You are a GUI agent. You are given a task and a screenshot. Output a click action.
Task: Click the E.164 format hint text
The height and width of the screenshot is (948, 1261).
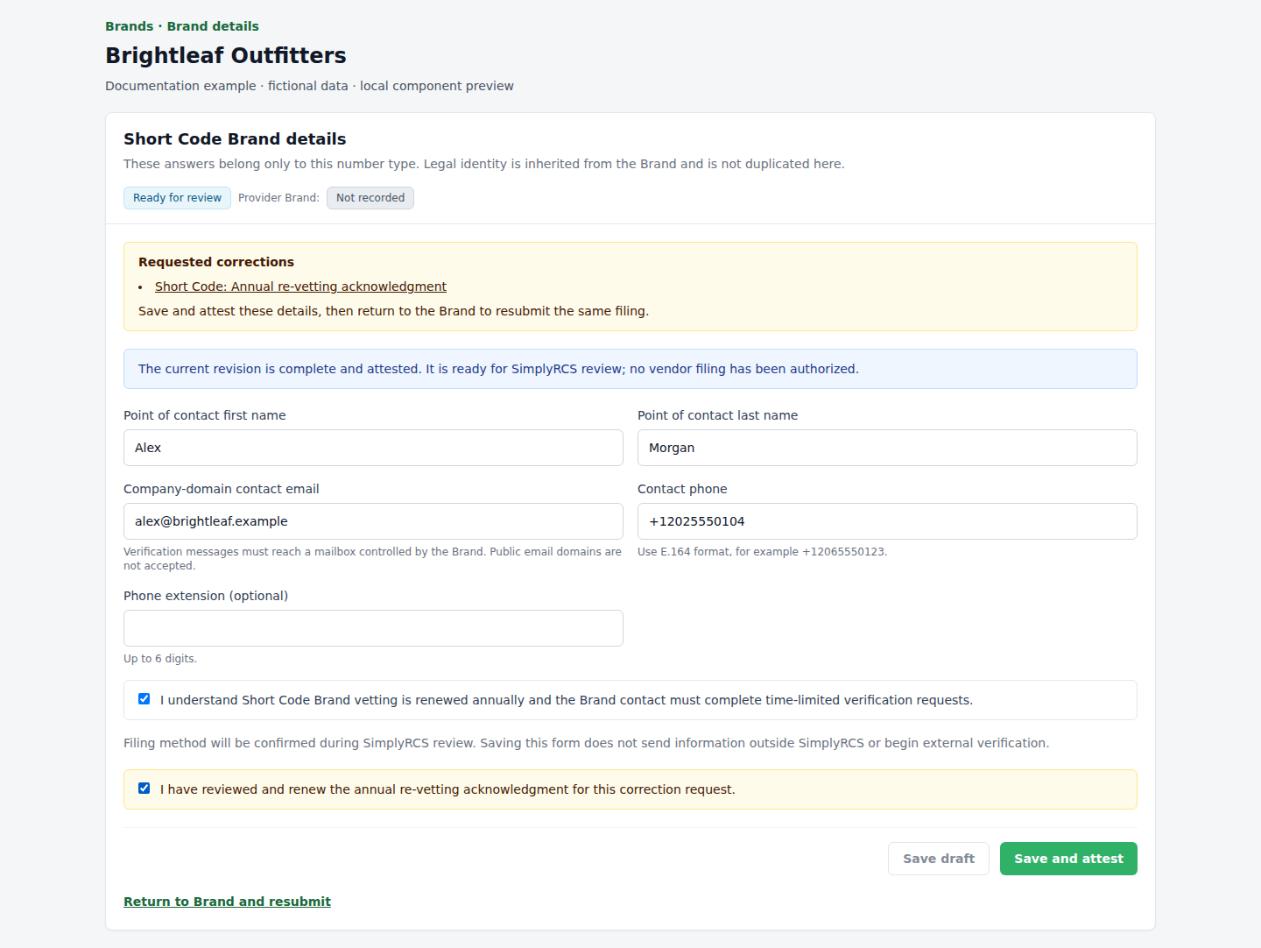[762, 552]
